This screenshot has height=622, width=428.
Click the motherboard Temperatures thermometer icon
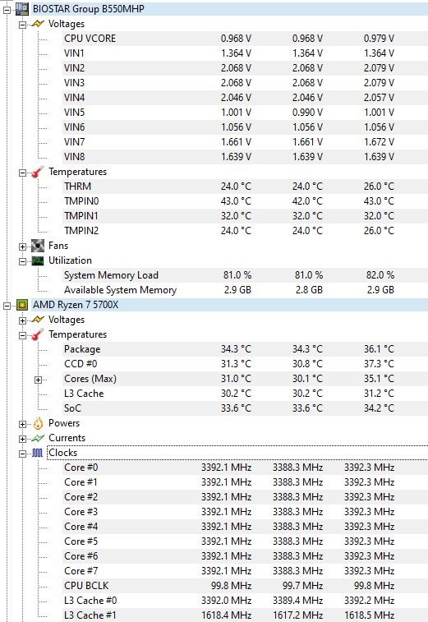[38, 172]
